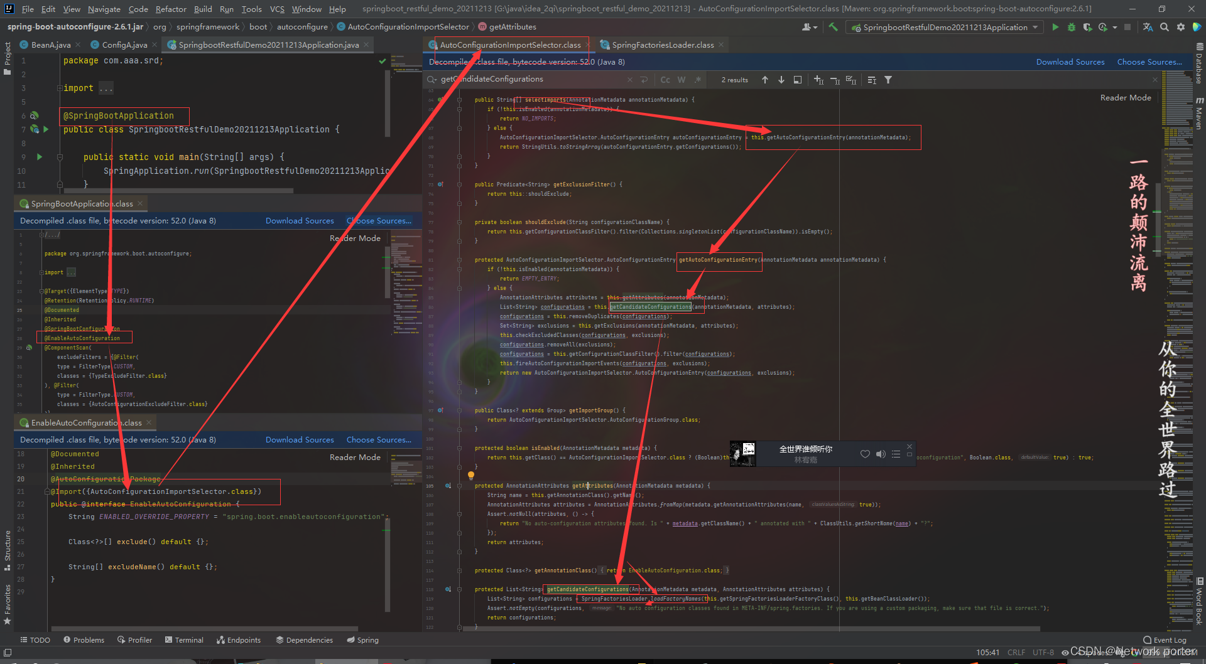Open the Project tool window stripe
1206x664 pixels.
coord(8,58)
